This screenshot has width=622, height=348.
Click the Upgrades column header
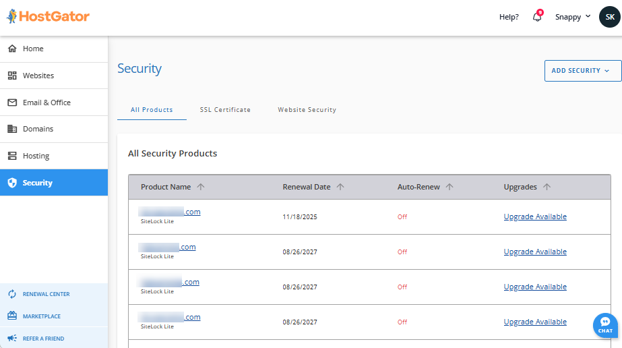tap(520, 187)
